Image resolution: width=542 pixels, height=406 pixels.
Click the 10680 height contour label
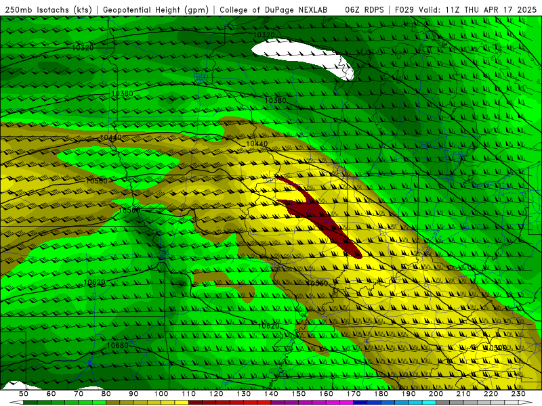pos(117,345)
